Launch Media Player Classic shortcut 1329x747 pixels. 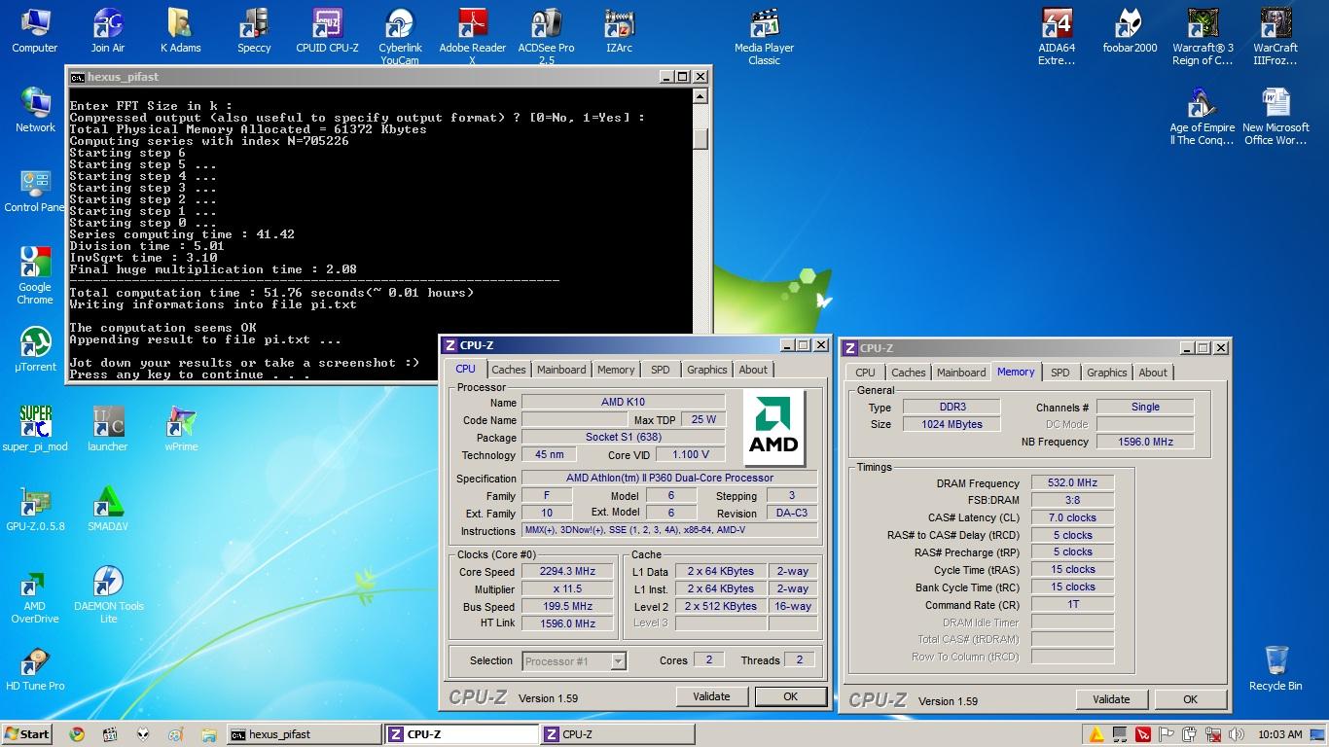(765, 37)
